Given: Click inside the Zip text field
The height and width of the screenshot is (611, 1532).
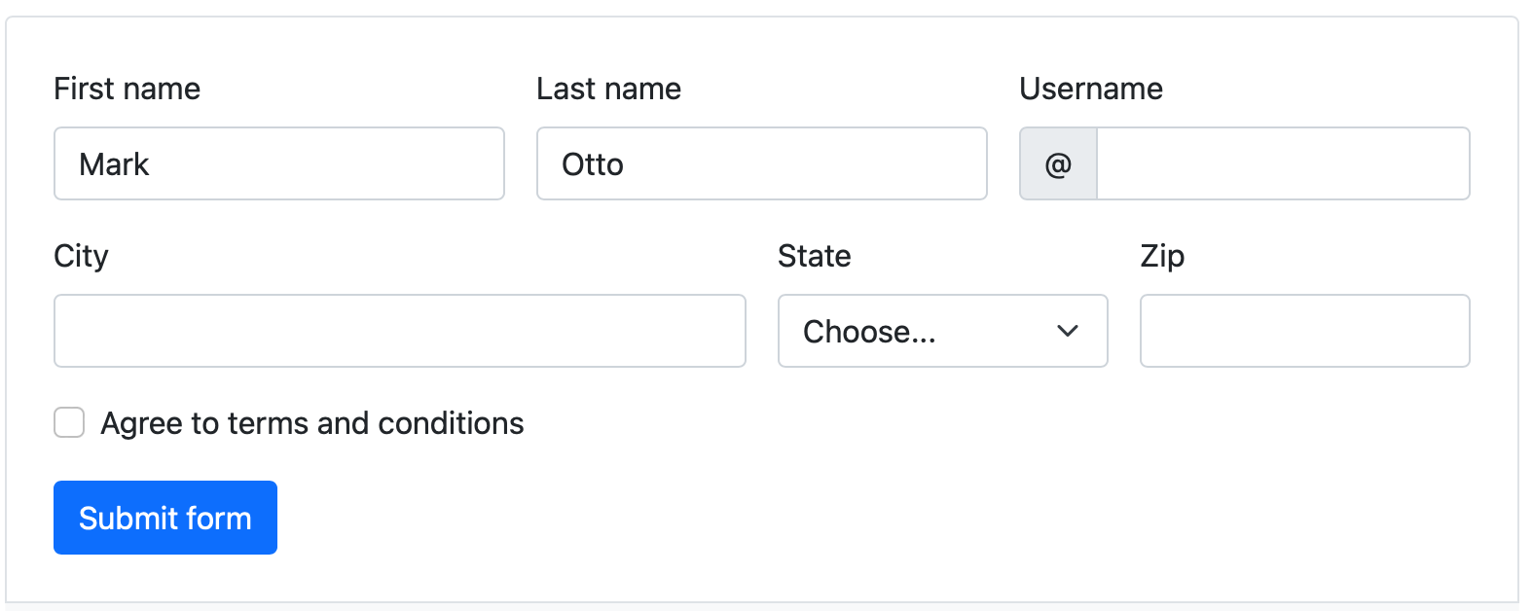Looking at the screenshot, I should click(x=1304, y=332).
